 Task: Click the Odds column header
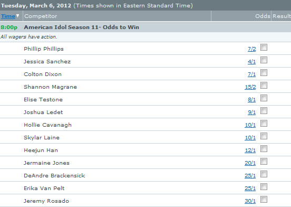[x=263, y=16]
